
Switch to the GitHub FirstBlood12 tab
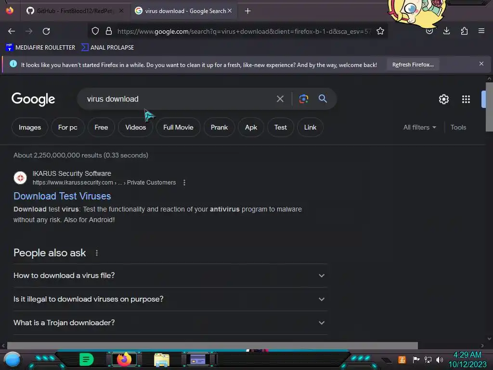click(74, 11)
